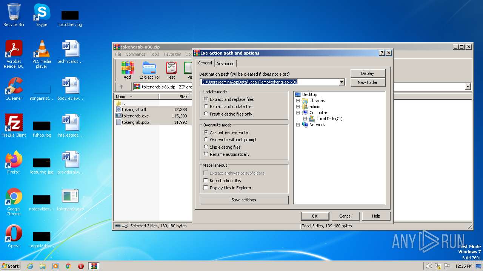483x271 pixels.
Task: Click WinRAR taskbar button
Action: click(94, 266)
